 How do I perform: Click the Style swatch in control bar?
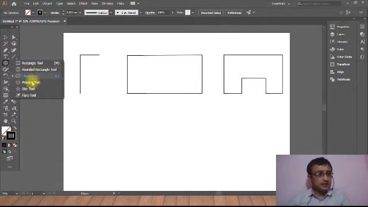tap(187, 13)
